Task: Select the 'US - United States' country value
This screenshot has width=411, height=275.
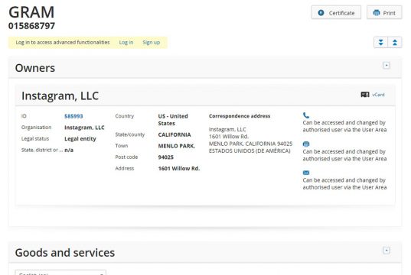Action: tap(173, 120)
